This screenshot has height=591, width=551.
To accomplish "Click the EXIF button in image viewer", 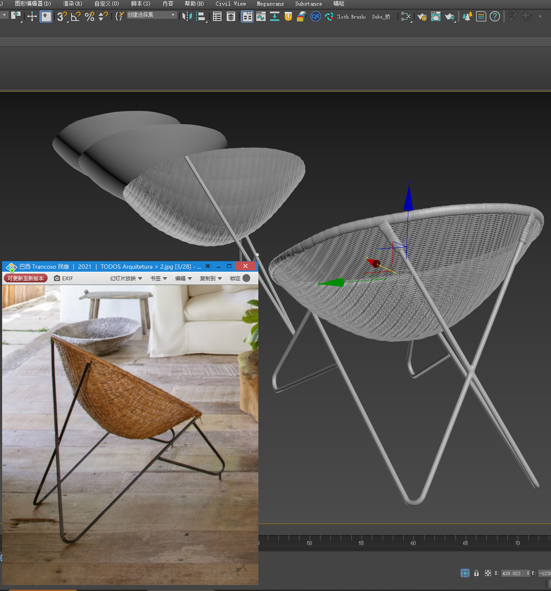I will (63, 279).
